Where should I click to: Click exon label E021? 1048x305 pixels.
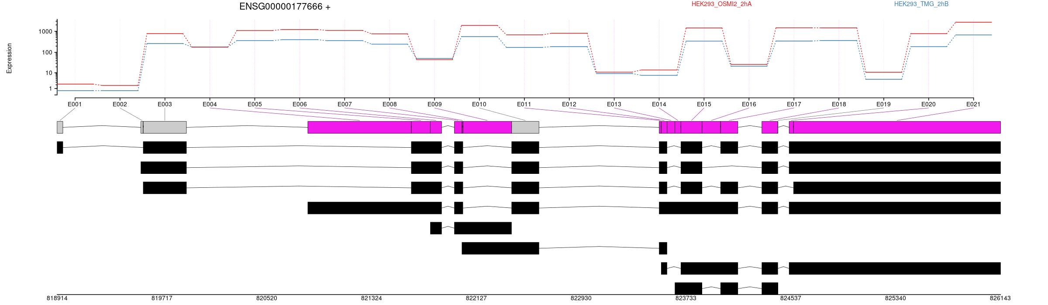[973, 104]
